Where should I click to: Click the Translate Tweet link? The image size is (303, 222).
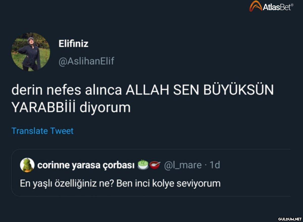tap(42, 131)
